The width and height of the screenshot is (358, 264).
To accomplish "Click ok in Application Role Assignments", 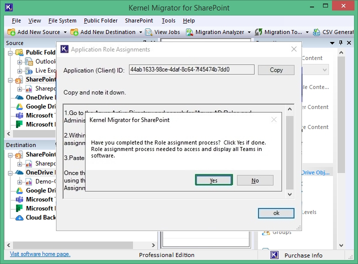I will click(x=276, y=213).
